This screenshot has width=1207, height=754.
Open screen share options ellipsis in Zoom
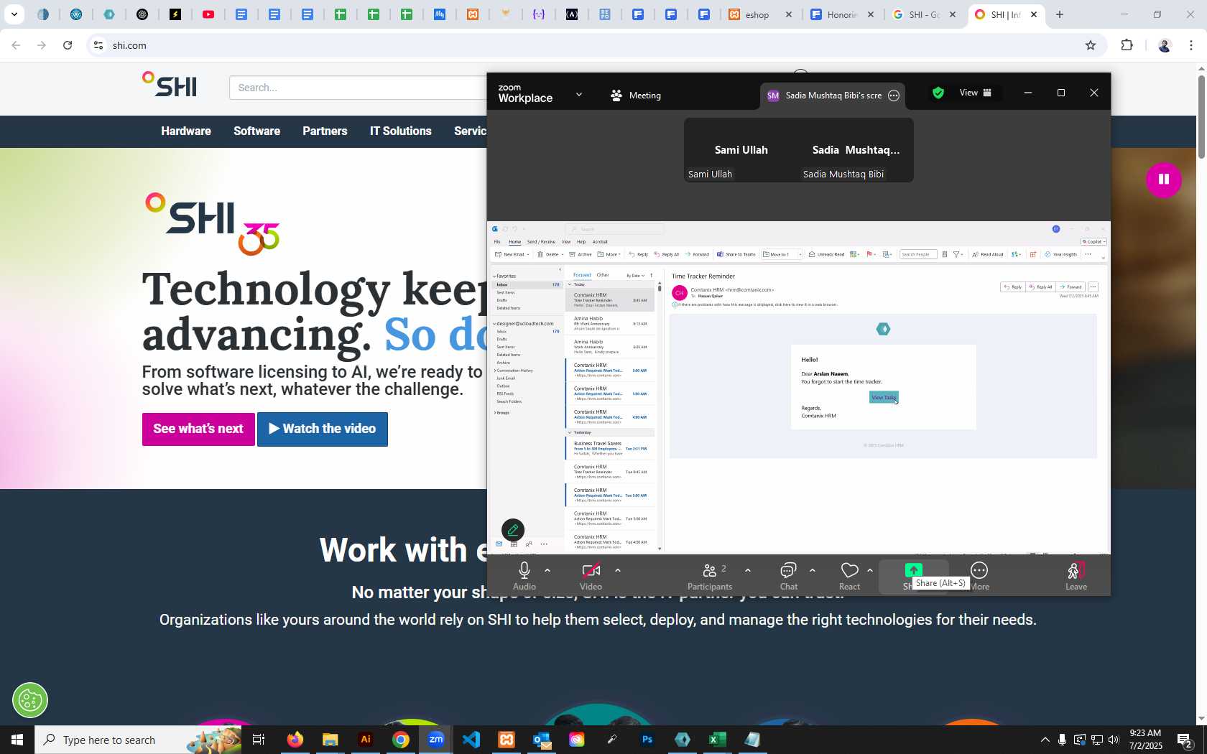click(894, 96)
